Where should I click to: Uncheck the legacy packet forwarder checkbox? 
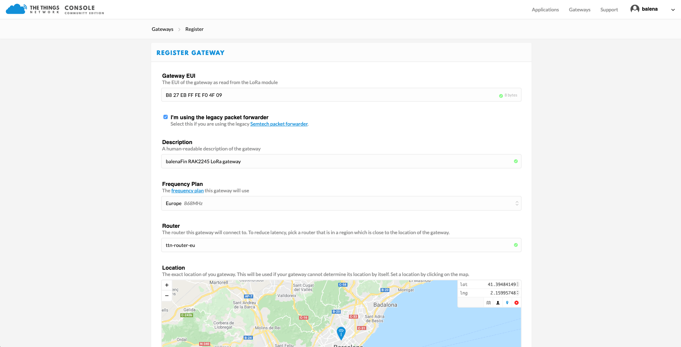(x=165, y=117)
